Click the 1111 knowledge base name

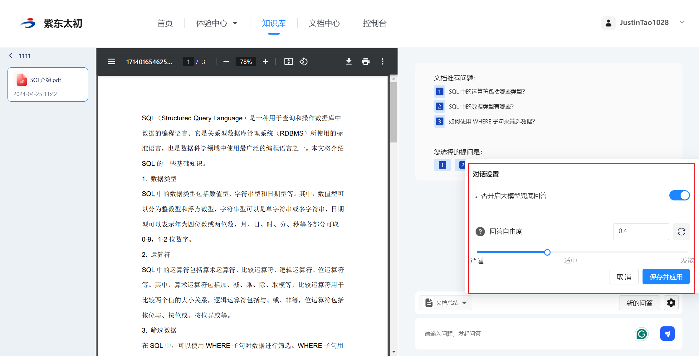[x=25, y=55]
